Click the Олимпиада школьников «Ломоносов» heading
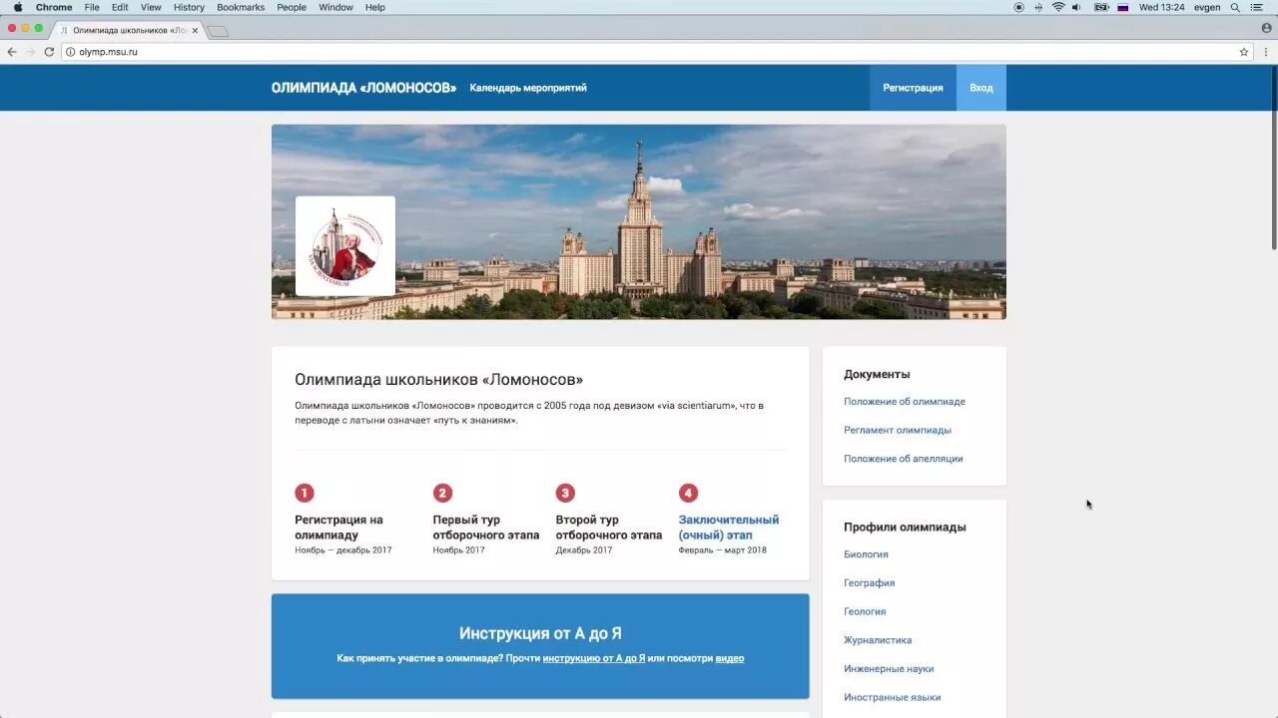 438,380
